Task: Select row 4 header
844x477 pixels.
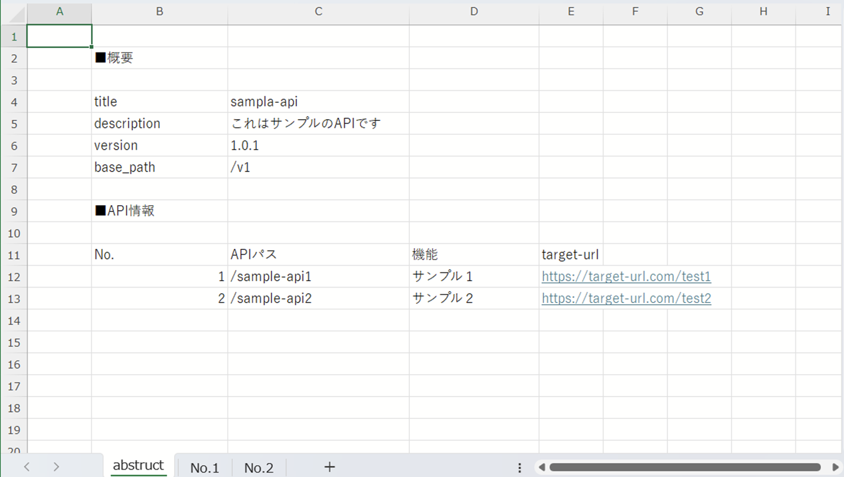Action: click(14, 102)
